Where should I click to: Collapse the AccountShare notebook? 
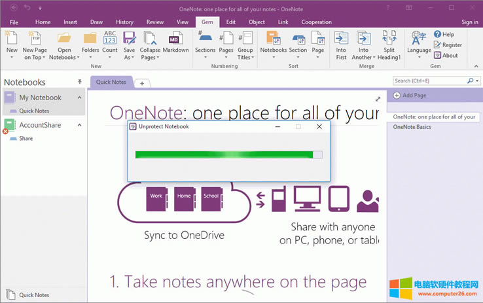coord(80,125)
